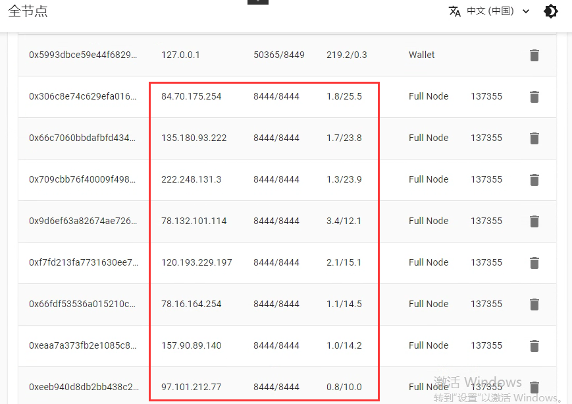Delete the 127.0.0.1 Wallet node
The height and width of the screenshot is (404, 572).
pos(534,55)
